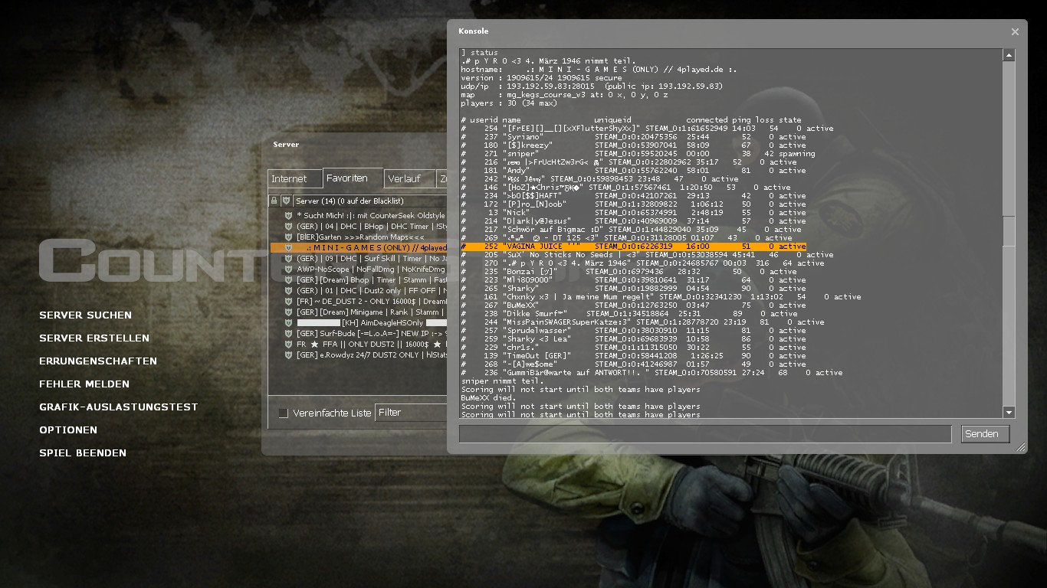Sort by 'Server (14)' column header
The image size is (1047, 588).
371,201
